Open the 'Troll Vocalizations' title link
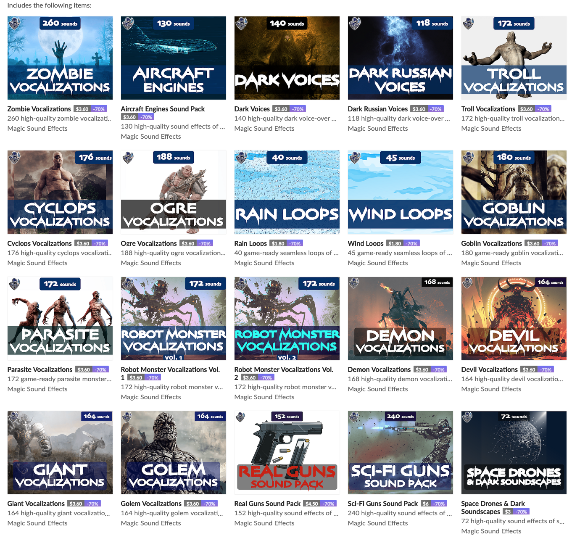The width and height of the screenshot is (572, 538). (x=488, y=109)
